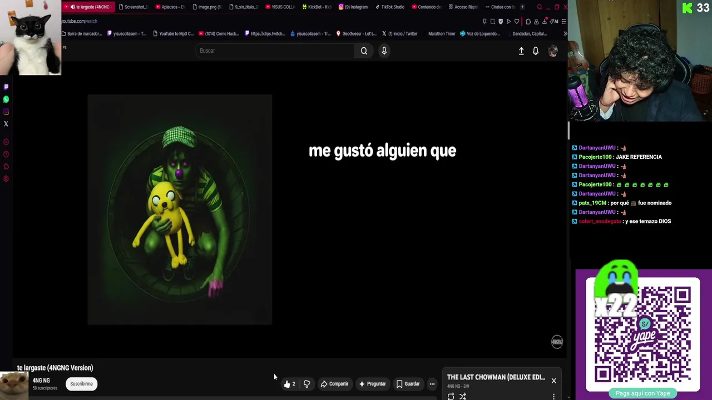This screenshot has height=400, width=712.
Task: Open YouTube to Mp3 bookmark
Action: click(173, 34)
